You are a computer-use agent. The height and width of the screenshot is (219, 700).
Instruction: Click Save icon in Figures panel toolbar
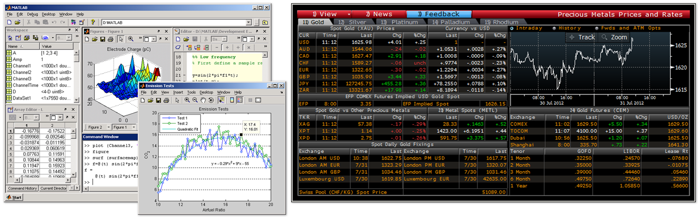point(103,39)
